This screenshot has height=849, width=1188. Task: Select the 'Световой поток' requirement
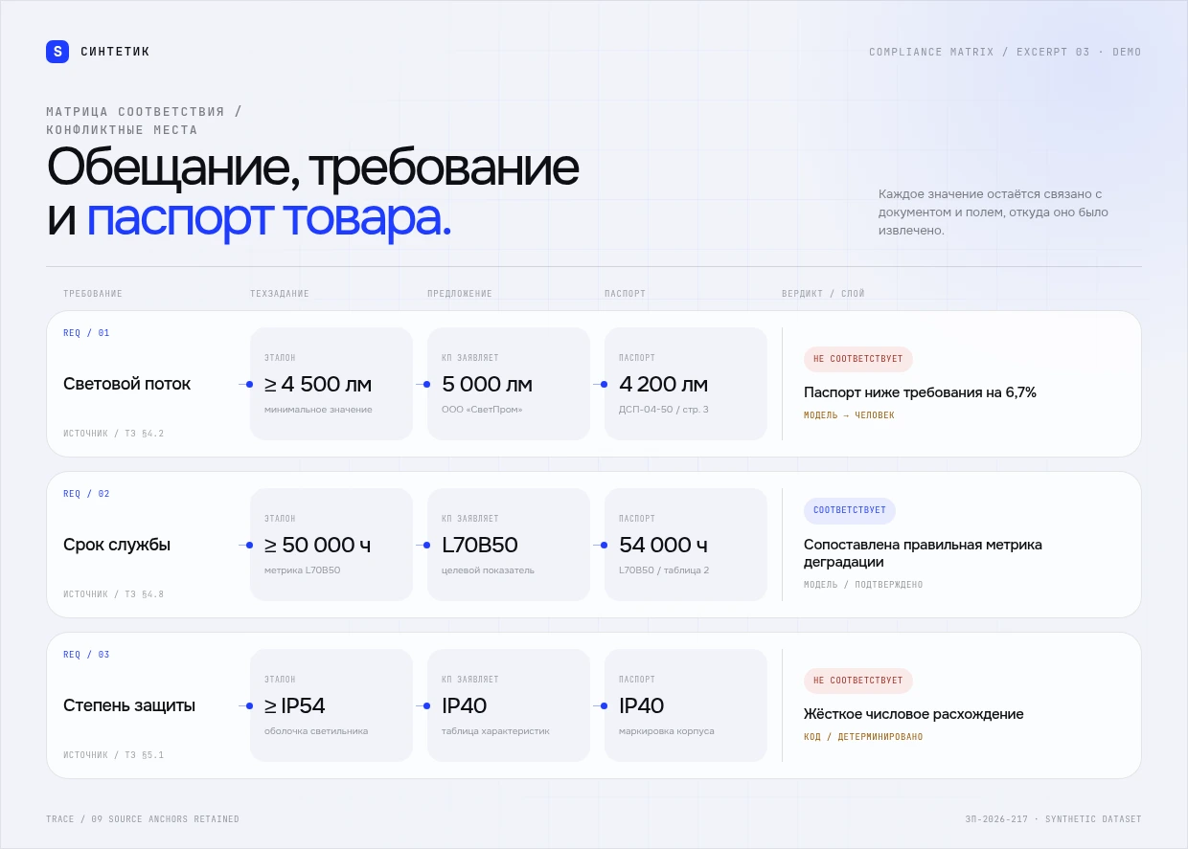pos(126,384)
